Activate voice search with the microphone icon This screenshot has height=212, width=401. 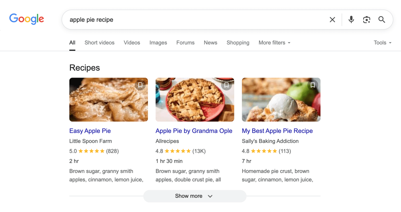(x=351, y=19)
